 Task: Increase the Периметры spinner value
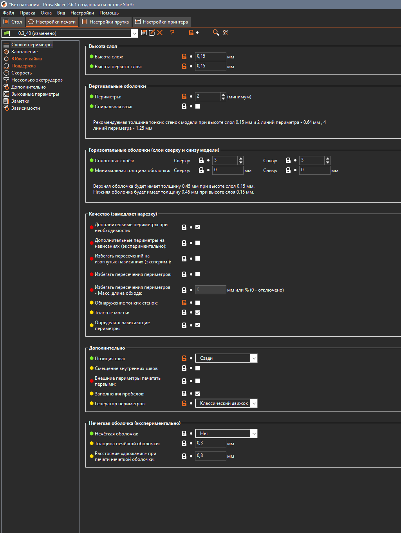[x=223, y=94]
